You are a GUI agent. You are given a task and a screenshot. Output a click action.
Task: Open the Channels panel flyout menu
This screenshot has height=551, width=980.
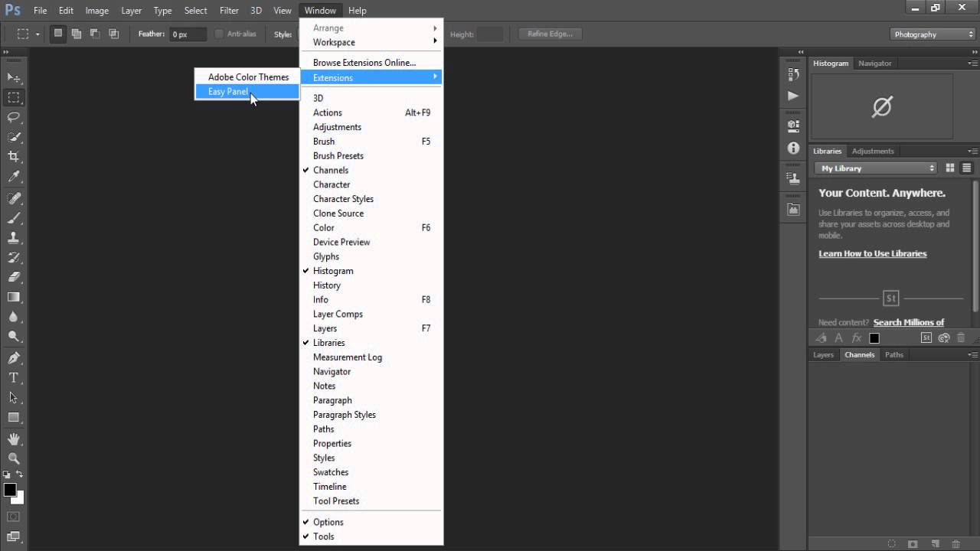(x=972, y=355)
